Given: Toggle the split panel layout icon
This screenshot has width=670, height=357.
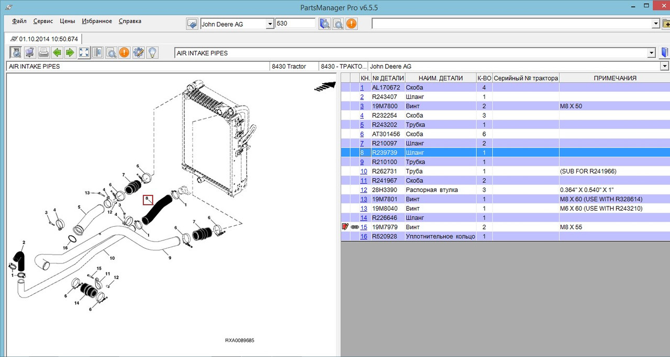Looking at the screenshot, I should tap(97, 52).
